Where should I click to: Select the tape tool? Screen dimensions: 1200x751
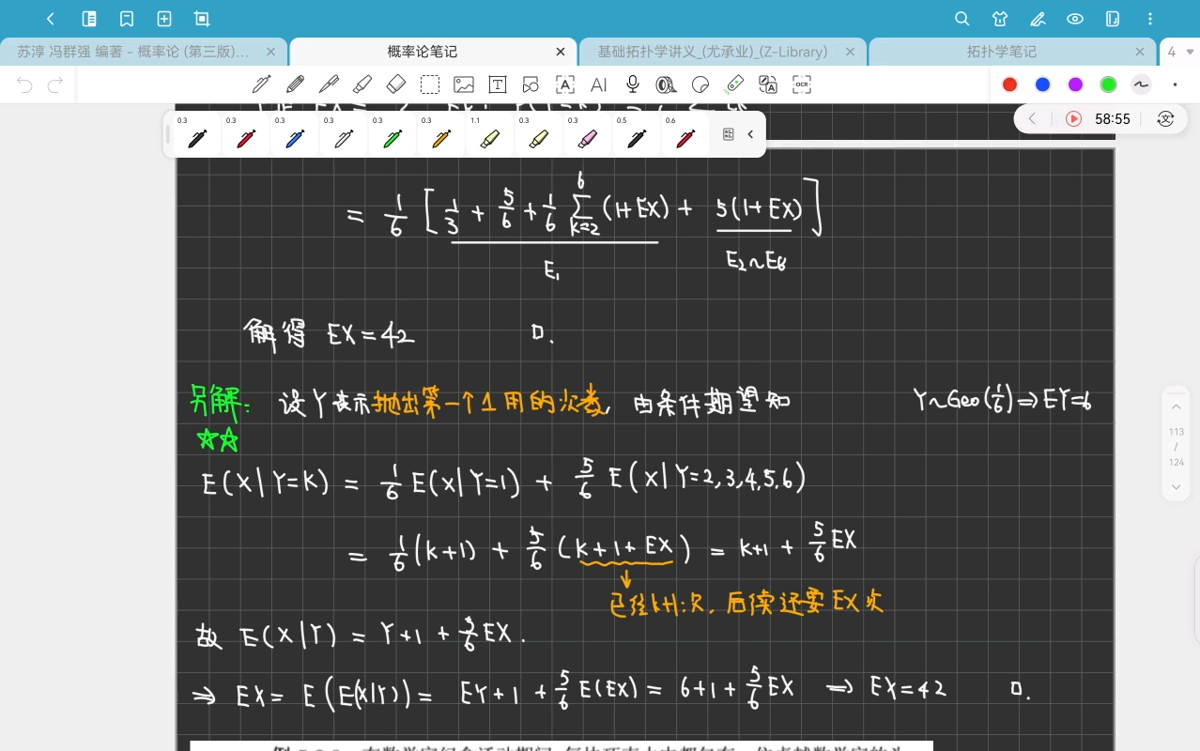pos(666,84)
